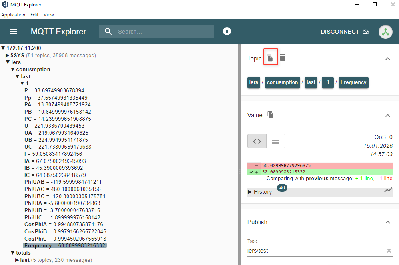
Task: Switch value view to formatted code mode
Action: coord(257,141)
